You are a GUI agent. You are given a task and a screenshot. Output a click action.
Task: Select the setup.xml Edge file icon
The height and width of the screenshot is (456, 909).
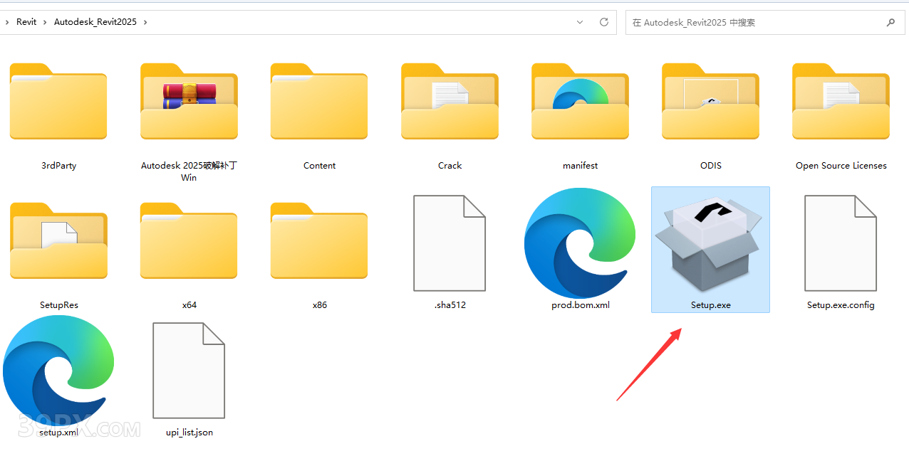coord(58,370)
